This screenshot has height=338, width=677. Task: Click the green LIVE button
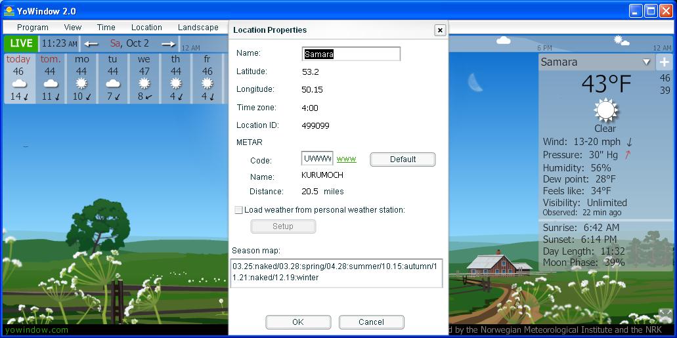coord(21,43)
